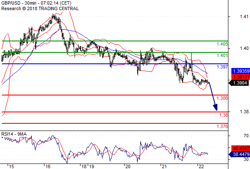This screenshot has height=169, width=250.
Task: Click the red 1.38 support label
Action: (224, 115)
